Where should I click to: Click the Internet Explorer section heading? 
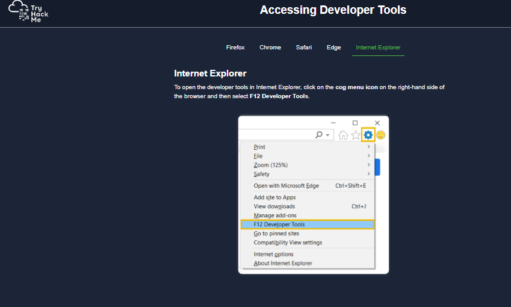click(210, 73)
